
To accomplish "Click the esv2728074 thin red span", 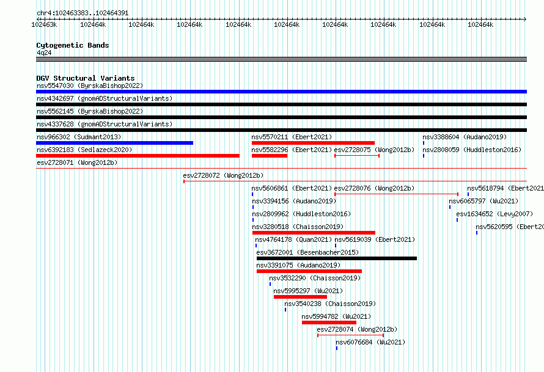I will (350, 335).
